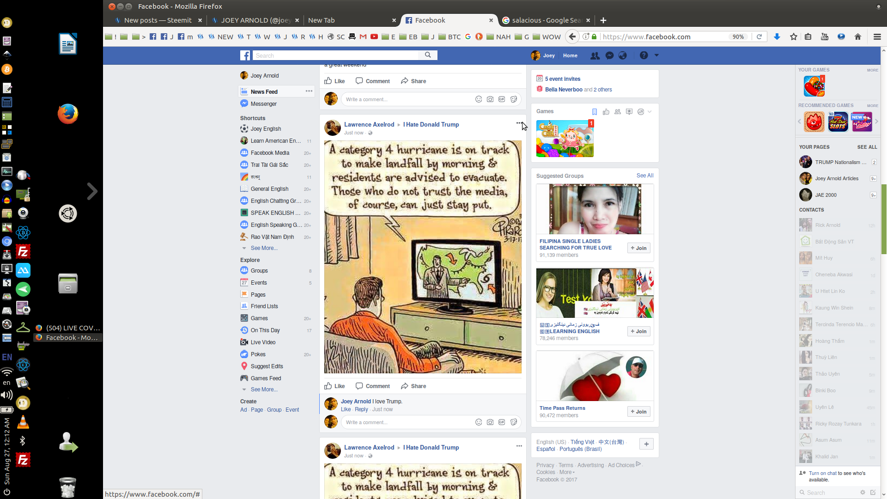887x499 pixels.
Task: Switch to salacious Google Search tab
Action: tap(546, 20)
